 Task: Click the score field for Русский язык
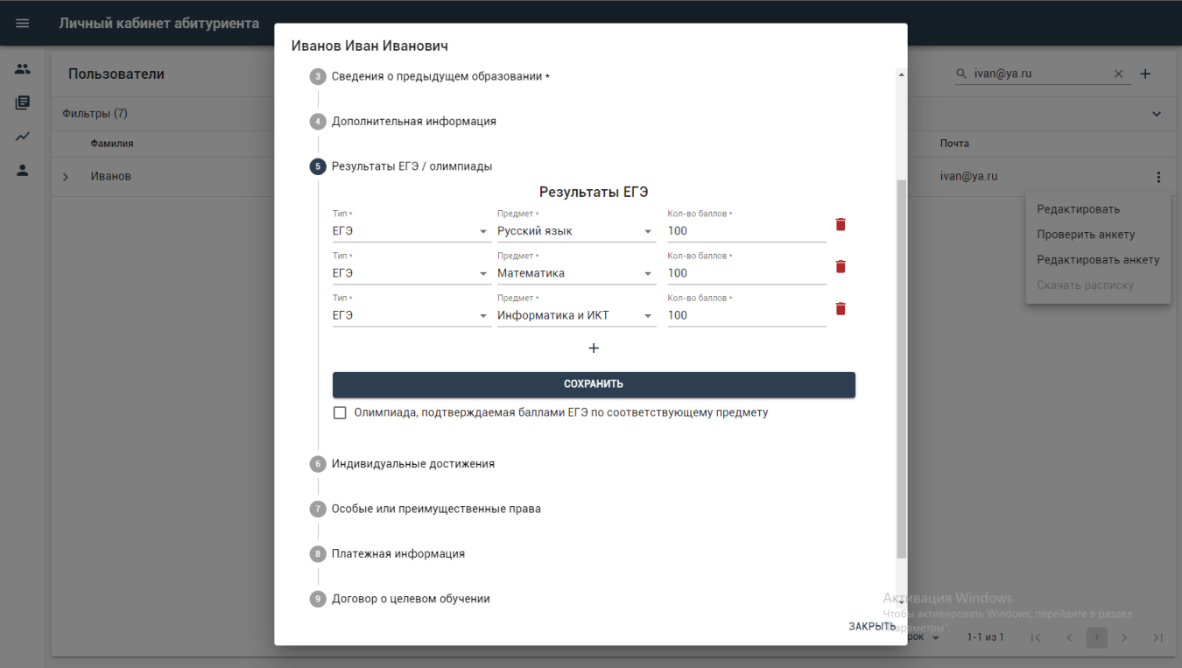tap(747, 231)
